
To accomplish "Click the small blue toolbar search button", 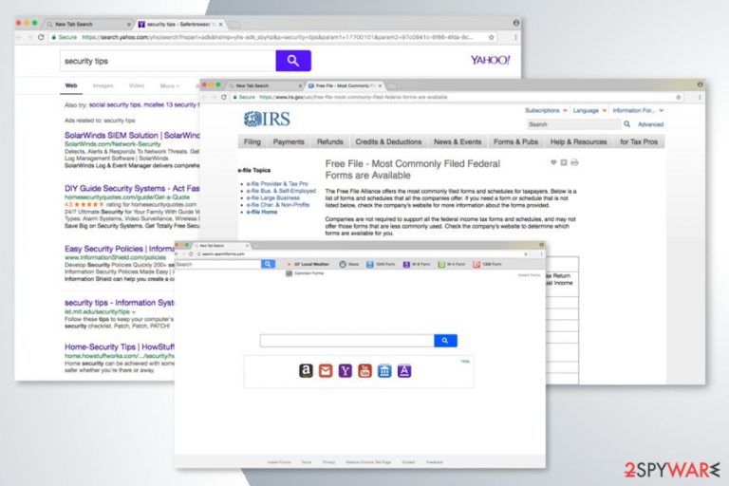I will point(268,264).
